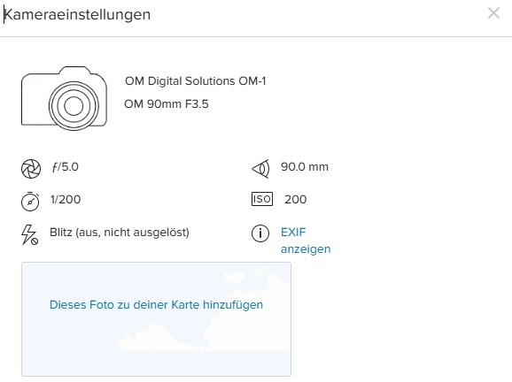
Task: Click the ISO value 200
Action: [x=296, y=199]
